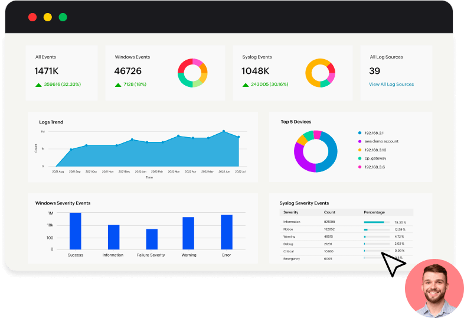Click the green up arrow under Syslog Events

coord(246,85)
